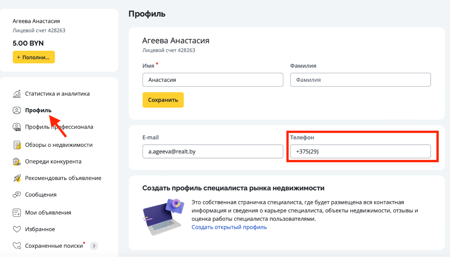450x261 pixels.
Task: Click the Избранное heart icon
Action: [17, 229]
